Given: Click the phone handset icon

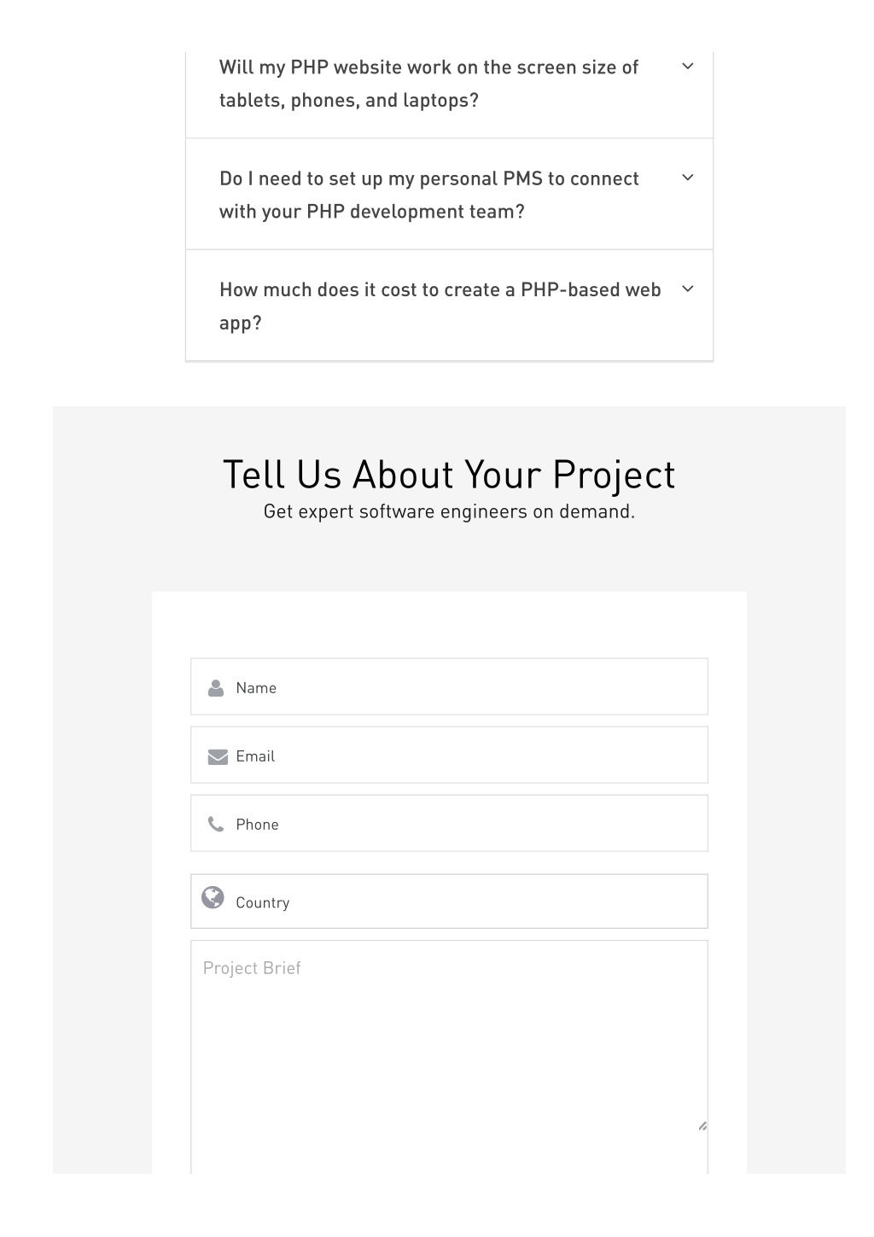Looking at the screenshot, I should 216,824.
